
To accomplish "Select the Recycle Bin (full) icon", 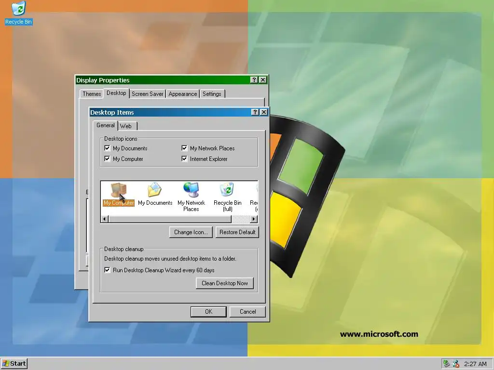I will pyautogui.click(x=228, y=197).
